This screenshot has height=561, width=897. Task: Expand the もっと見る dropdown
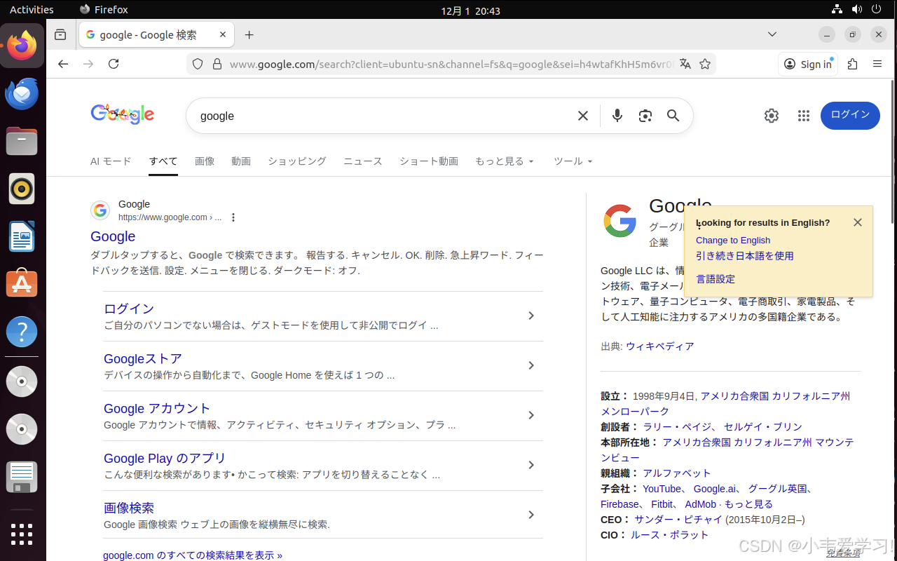(505, 161)
